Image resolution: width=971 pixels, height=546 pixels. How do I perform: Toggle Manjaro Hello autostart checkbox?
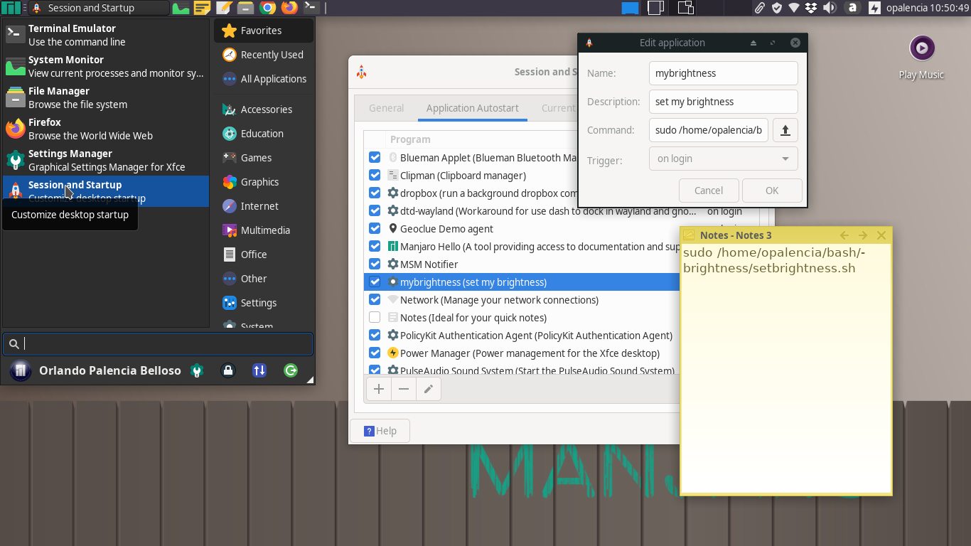pos(375,246)
